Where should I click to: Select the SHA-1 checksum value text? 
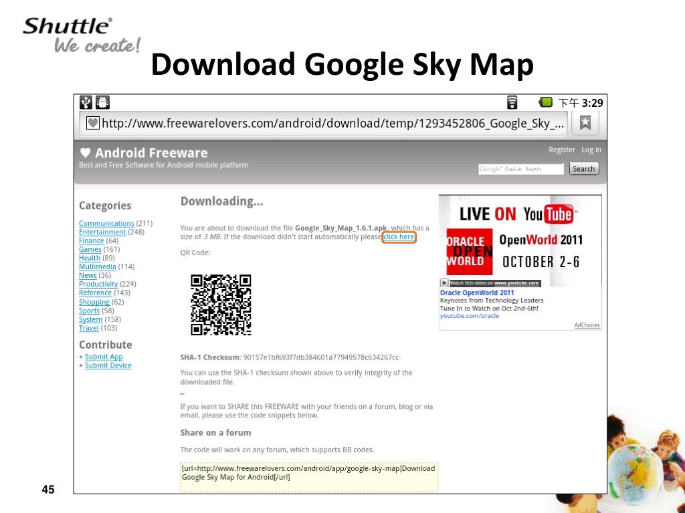click(x=321, y=358)
